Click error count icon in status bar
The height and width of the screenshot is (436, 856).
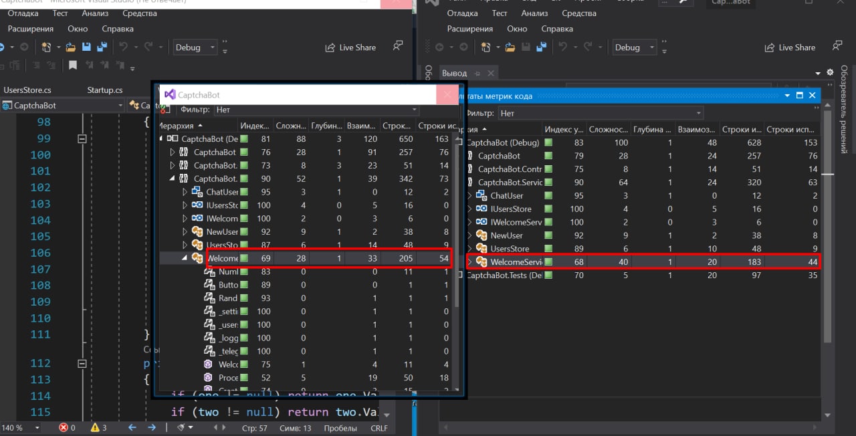pos(64,427)
